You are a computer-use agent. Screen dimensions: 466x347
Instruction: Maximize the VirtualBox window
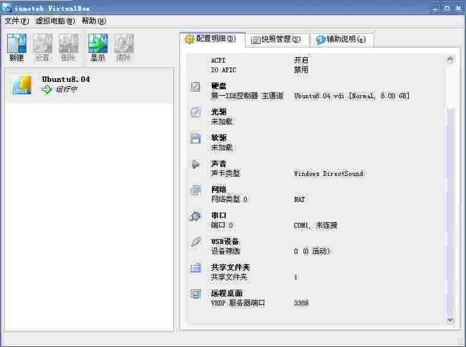pos(447,8)
